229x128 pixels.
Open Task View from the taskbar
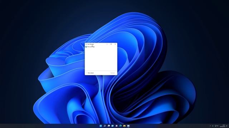coord(109,126)
